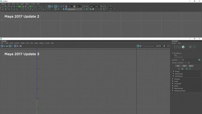Image resolution: width=202 pixels, height=114 pixels.
Task: Click the 1.00 gamma field in upper toolbar
Action: 78,6
